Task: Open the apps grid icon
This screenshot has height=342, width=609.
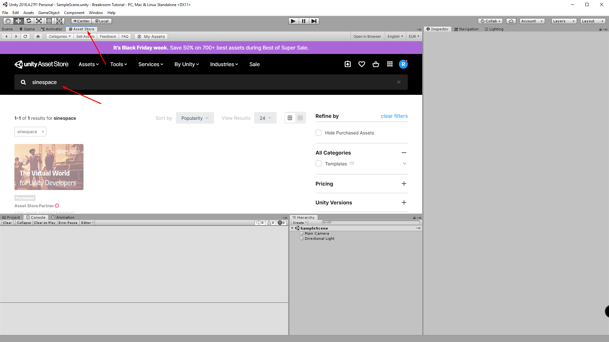Action: tap(390, 64)
